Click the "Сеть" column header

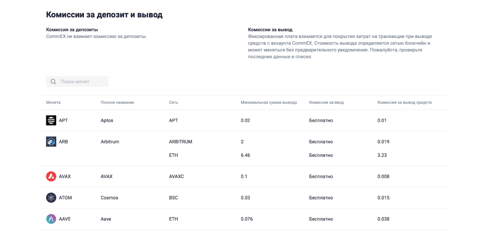click(173, 103)
